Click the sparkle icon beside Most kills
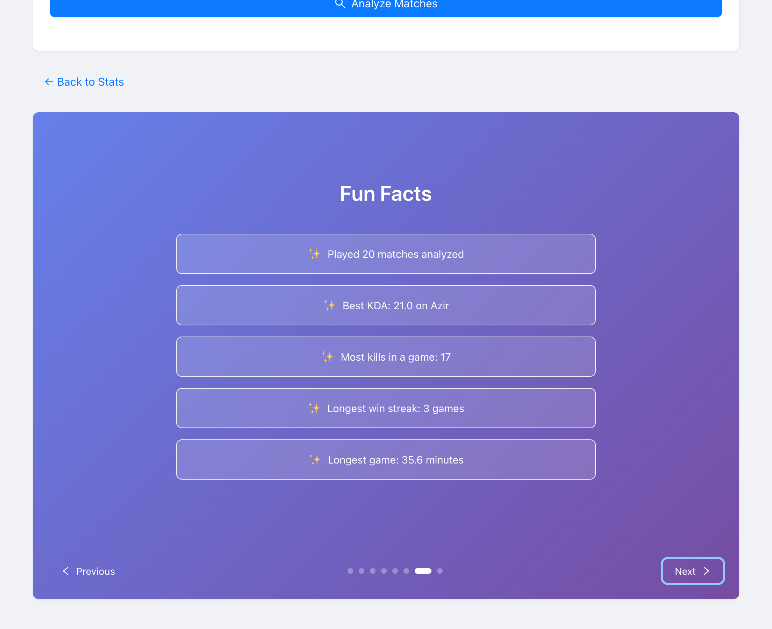Image resolution: width=772 pixels, height=629 pixels. click(x=328, y=357)
